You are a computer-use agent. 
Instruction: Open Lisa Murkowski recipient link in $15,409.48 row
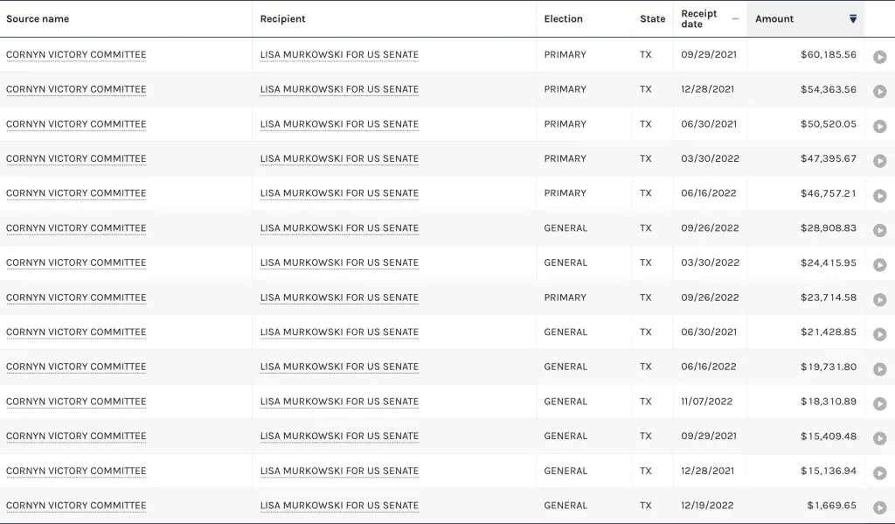(339, 436)
